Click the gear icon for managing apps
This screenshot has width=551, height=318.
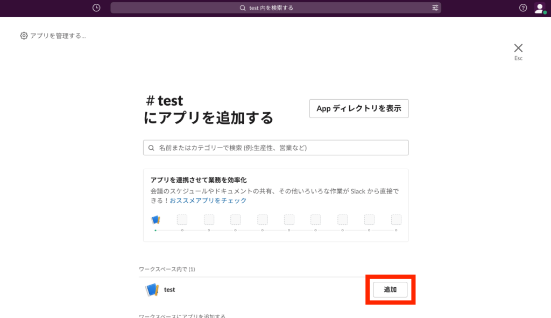point(24,36)
